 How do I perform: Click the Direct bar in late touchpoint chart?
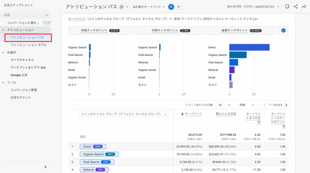tap(249, 47)
